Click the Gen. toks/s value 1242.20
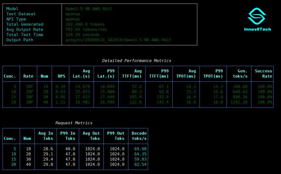 pos(239,102)
